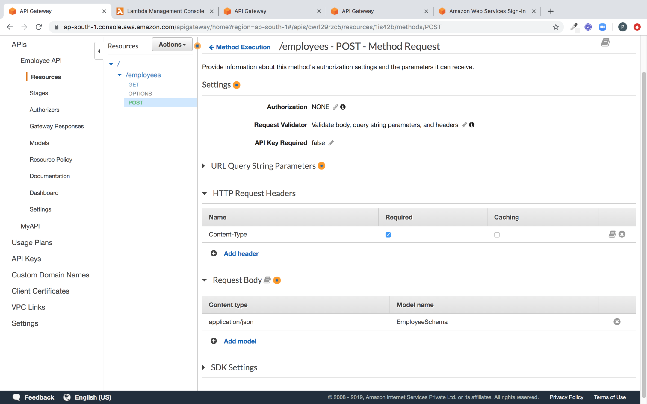Expand the SDK Settings section
This screenshot has height=404, width=647.
204,367
